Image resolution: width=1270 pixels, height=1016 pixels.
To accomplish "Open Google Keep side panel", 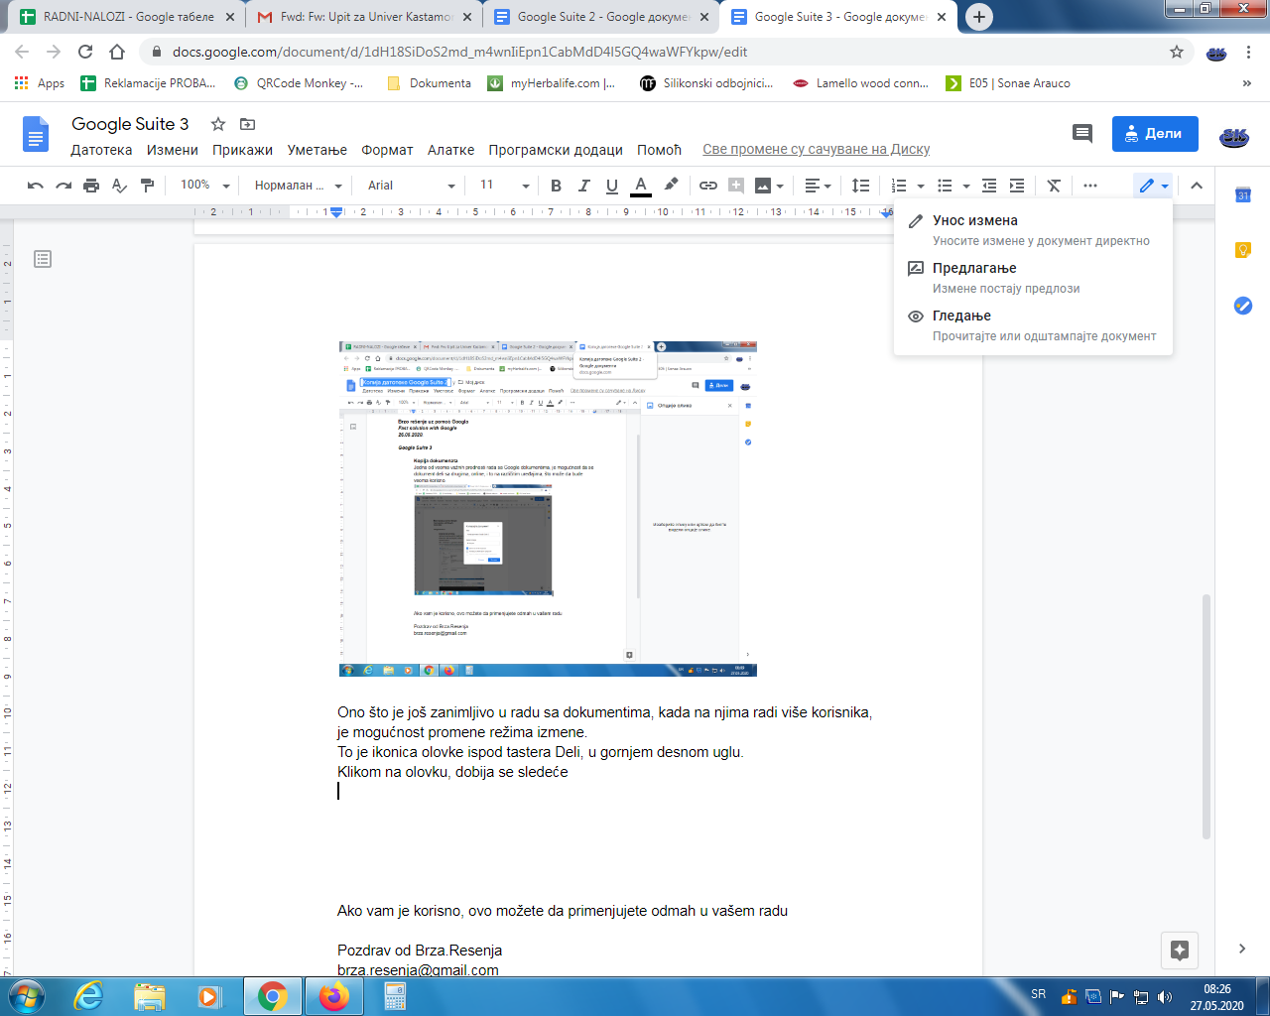I will [x=1243, y=250].
